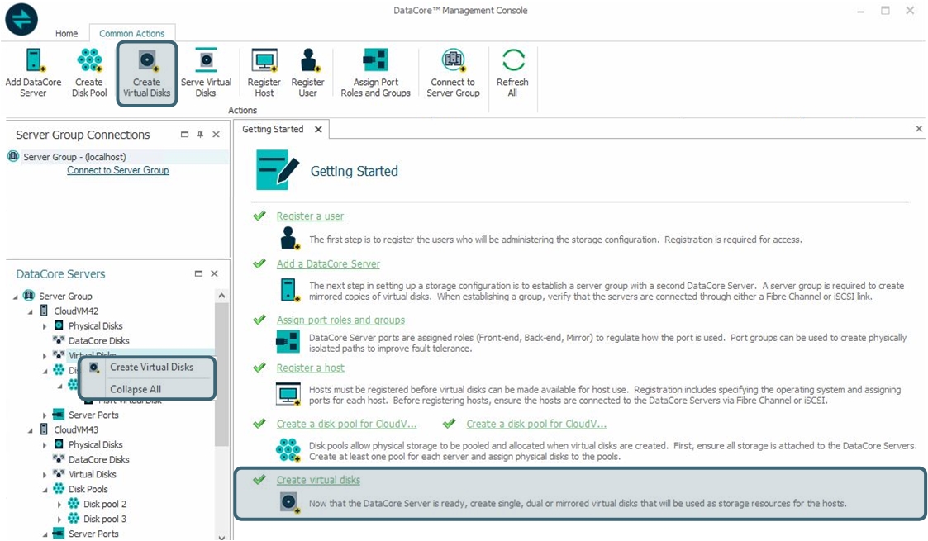Close the Getting Started tab
The width and height of the screenshot is (928, 541).
pos(318,130)
